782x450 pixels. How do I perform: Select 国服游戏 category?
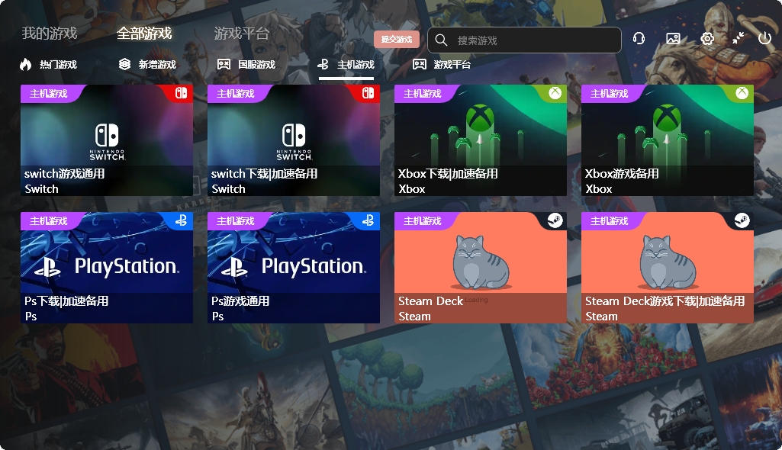[x=257, y=64]
